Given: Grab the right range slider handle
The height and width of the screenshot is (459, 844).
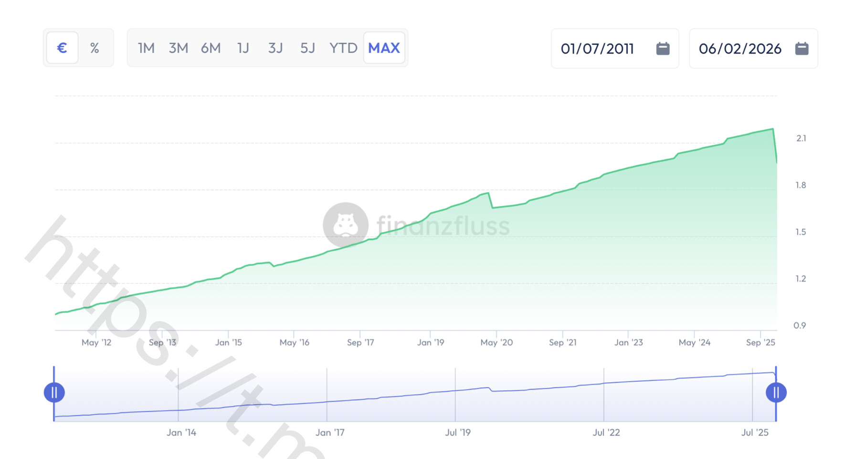Looking at the screenshot, I should (x=776, y=393).
